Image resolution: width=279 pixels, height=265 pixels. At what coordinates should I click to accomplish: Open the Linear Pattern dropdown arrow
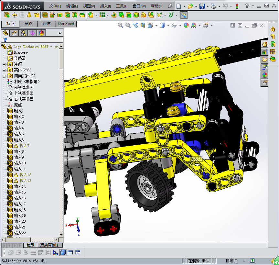(x=108, y=15)
